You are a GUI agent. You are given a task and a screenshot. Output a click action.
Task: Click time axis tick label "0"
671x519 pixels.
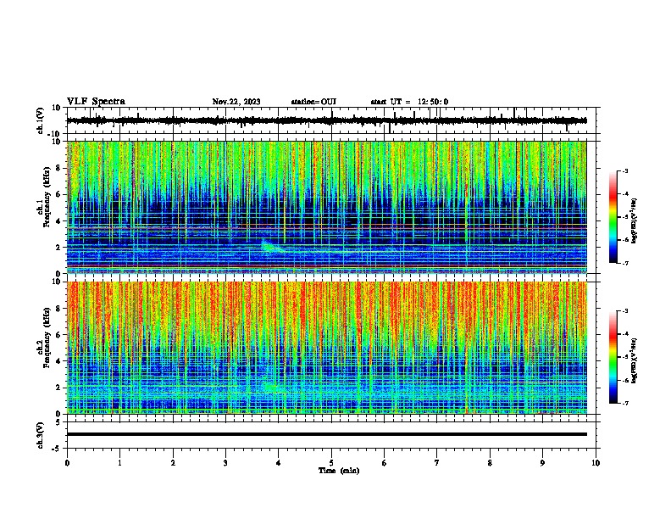pos(67,463)
